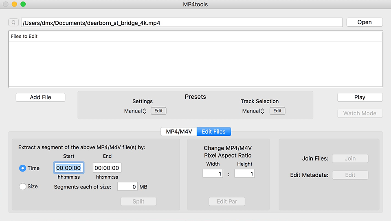Select the Time radio button
This screenshot has height=221, width=391.
click(x=23, y=168)
